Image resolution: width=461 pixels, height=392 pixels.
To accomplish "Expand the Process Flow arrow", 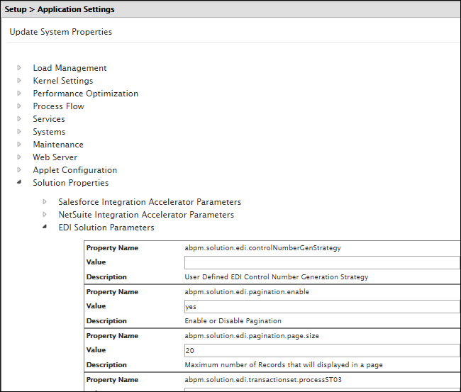I will 20,106.
